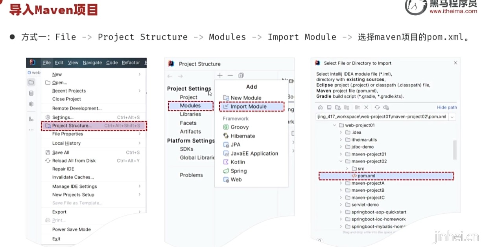Viewport: 483px width, 247px height.
Task: Select the itheima-utils folder
Action: click(364, 140)
